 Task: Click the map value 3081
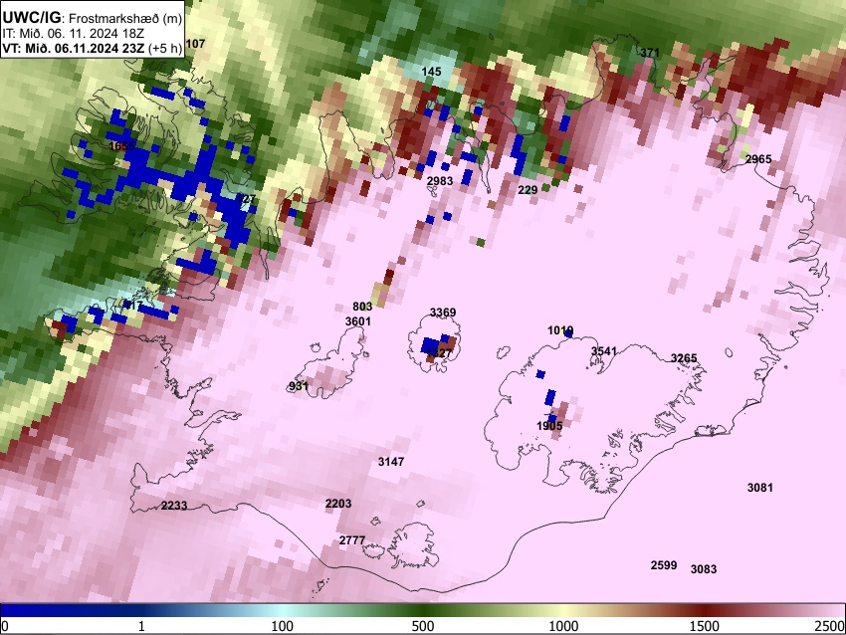click(x=759, y=488)
